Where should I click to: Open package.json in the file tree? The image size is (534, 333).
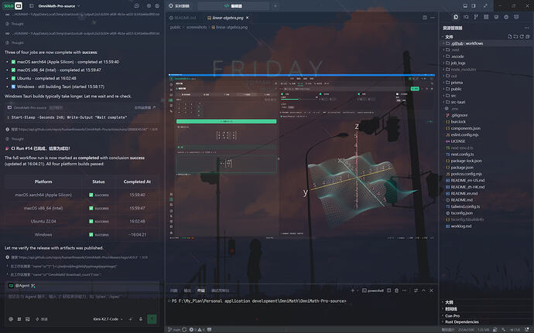click(x=462, y=168)
